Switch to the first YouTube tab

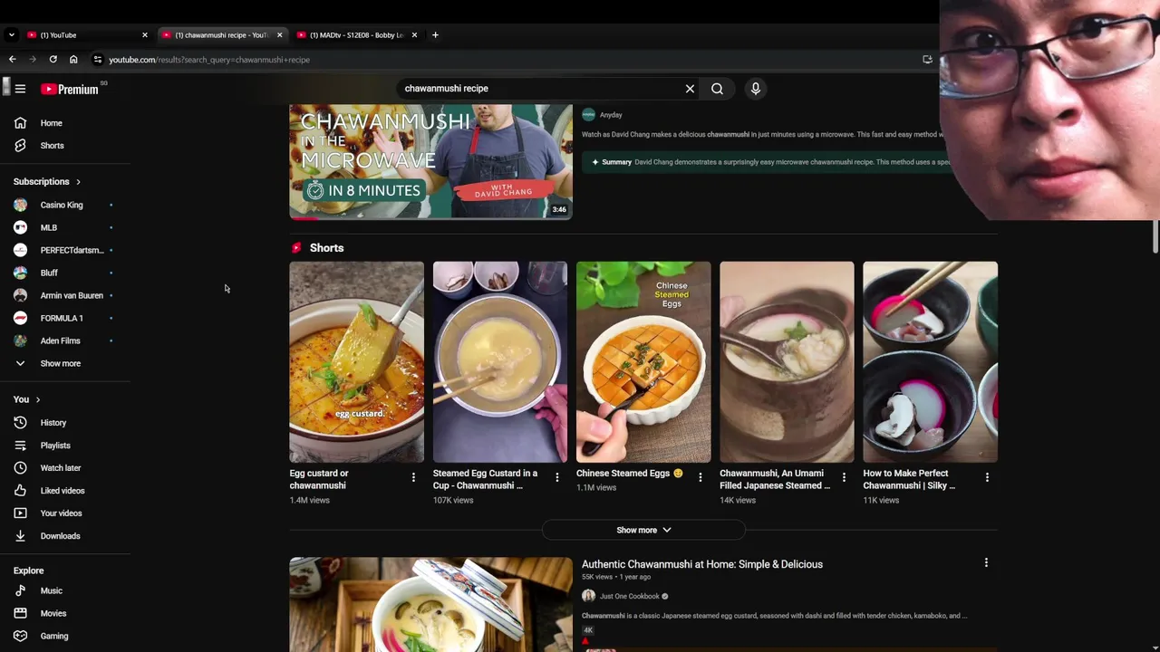[87, 35]
